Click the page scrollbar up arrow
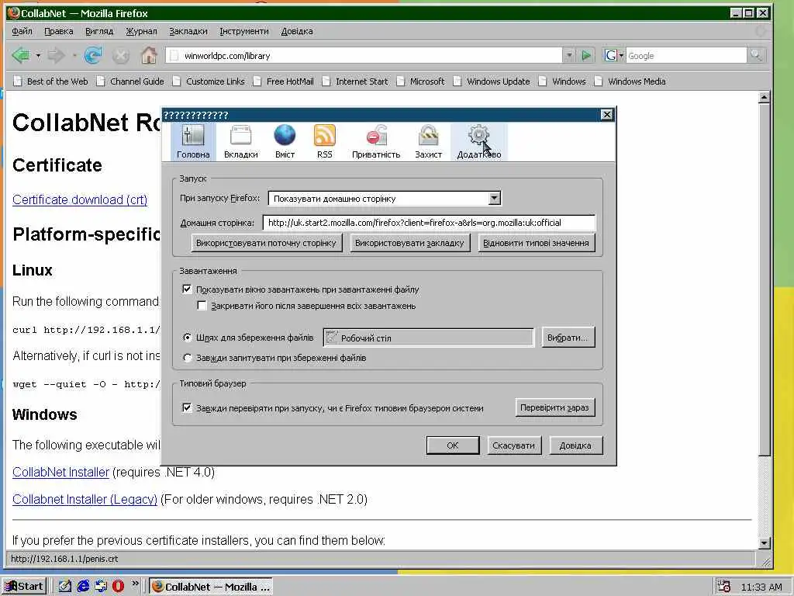Image resolution: width=794 pixels, height=596 pixels. tap(765, 97)
